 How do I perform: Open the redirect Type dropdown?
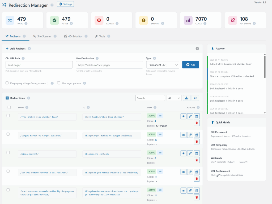pos(163,65)
